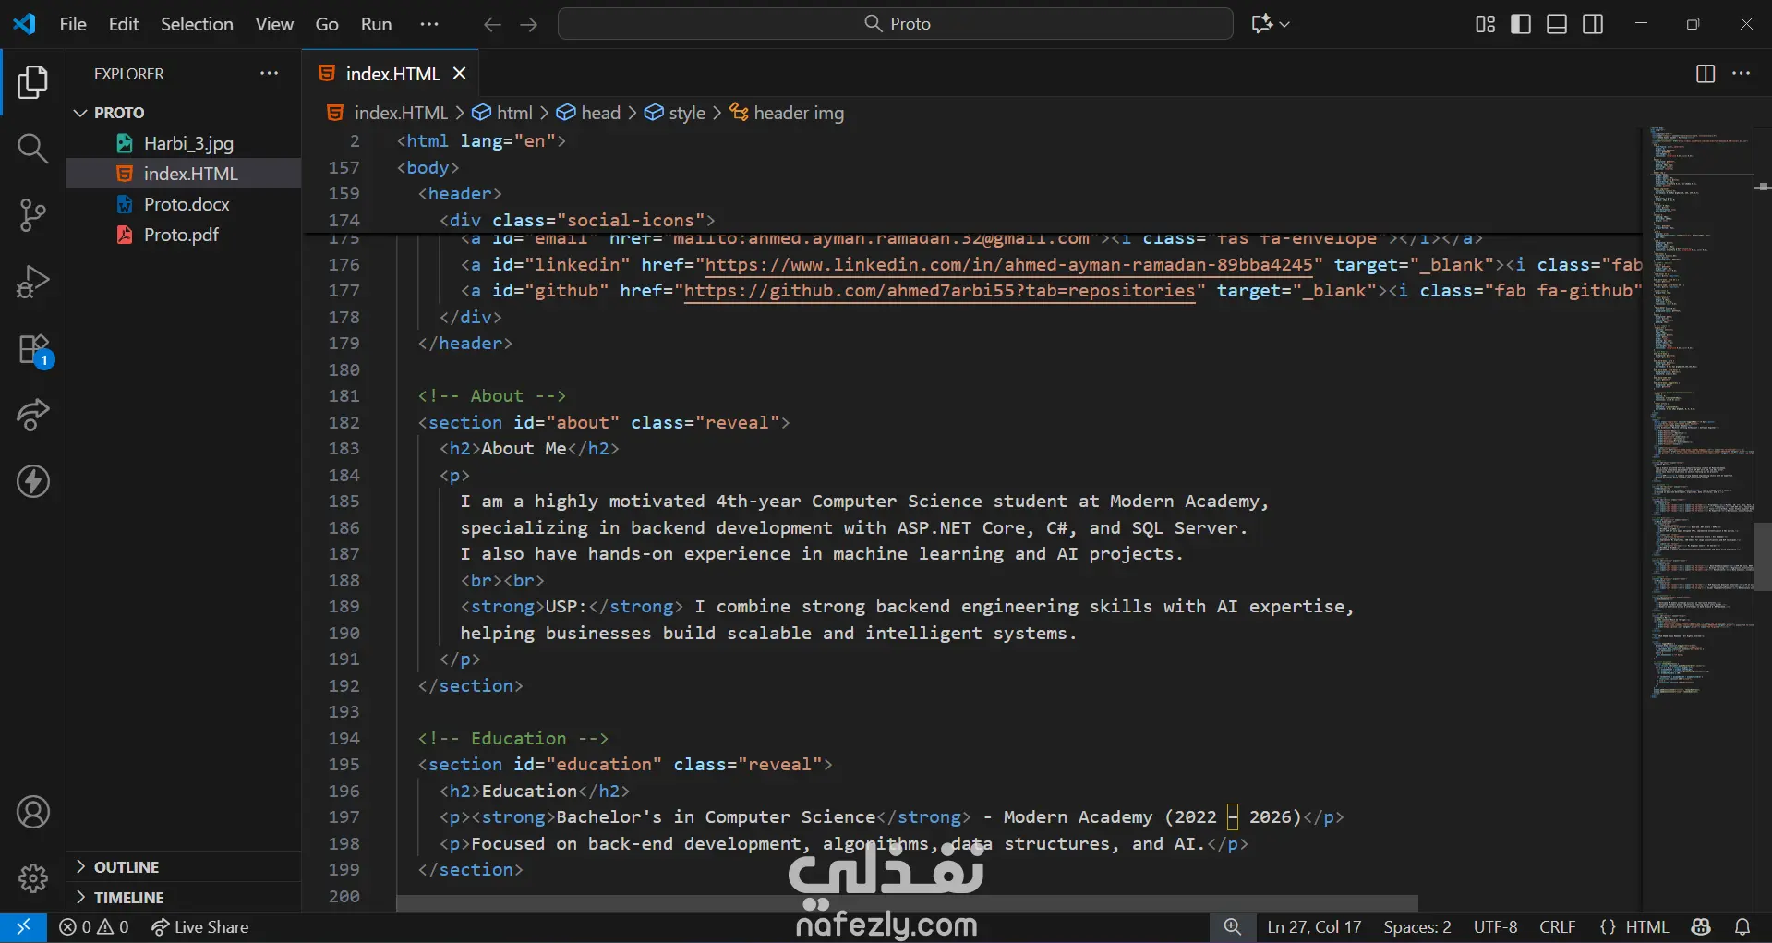Open the View menu
1772x943 pixels.
(x=274, y=24)
